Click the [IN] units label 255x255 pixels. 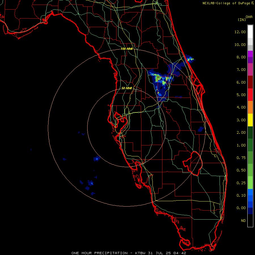(242, 20)
